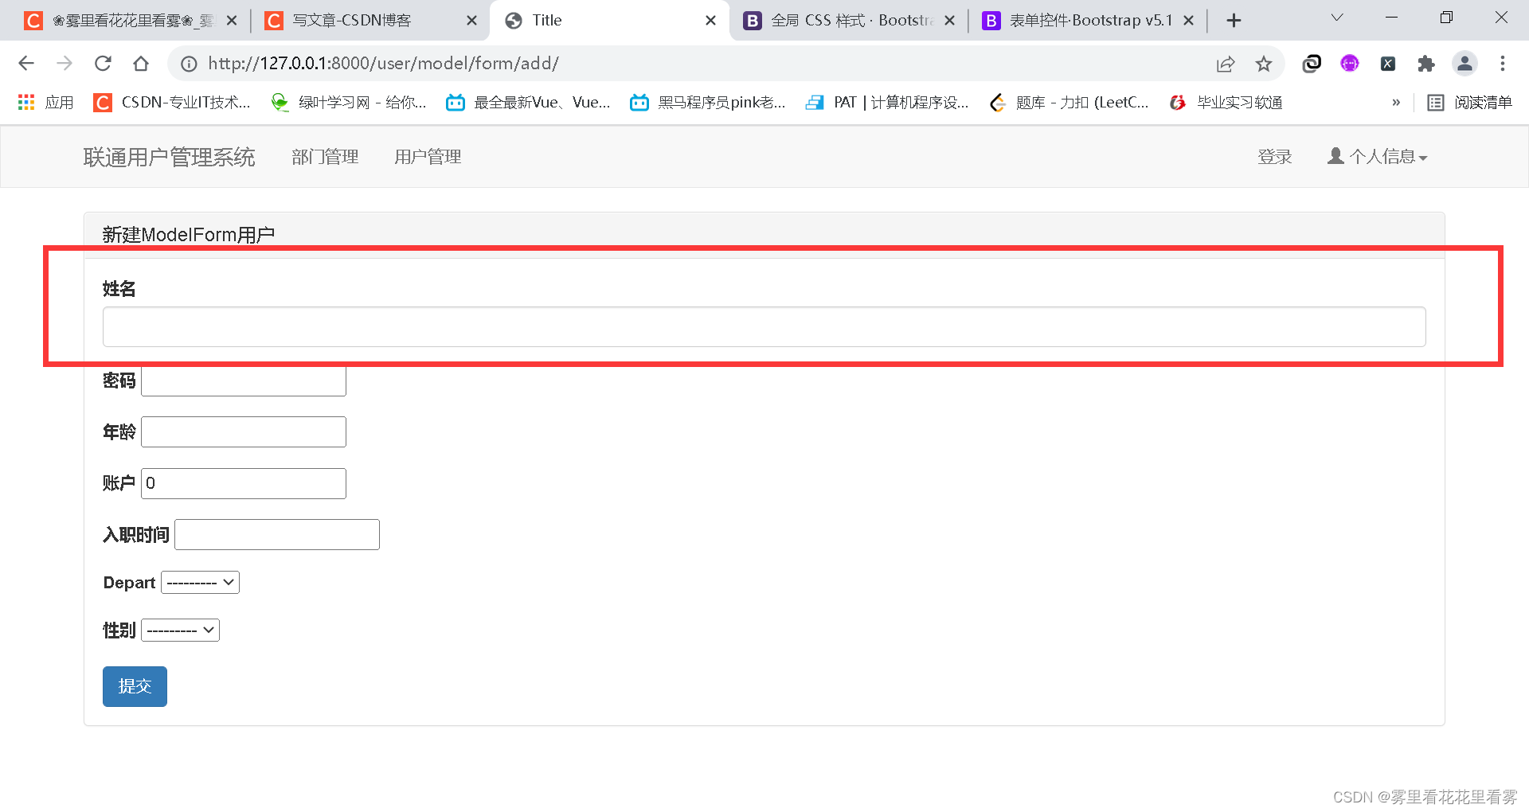This screenshot has width=1529, height=812.
Task: Close the first CSDN blog tab
Action: 232,21
